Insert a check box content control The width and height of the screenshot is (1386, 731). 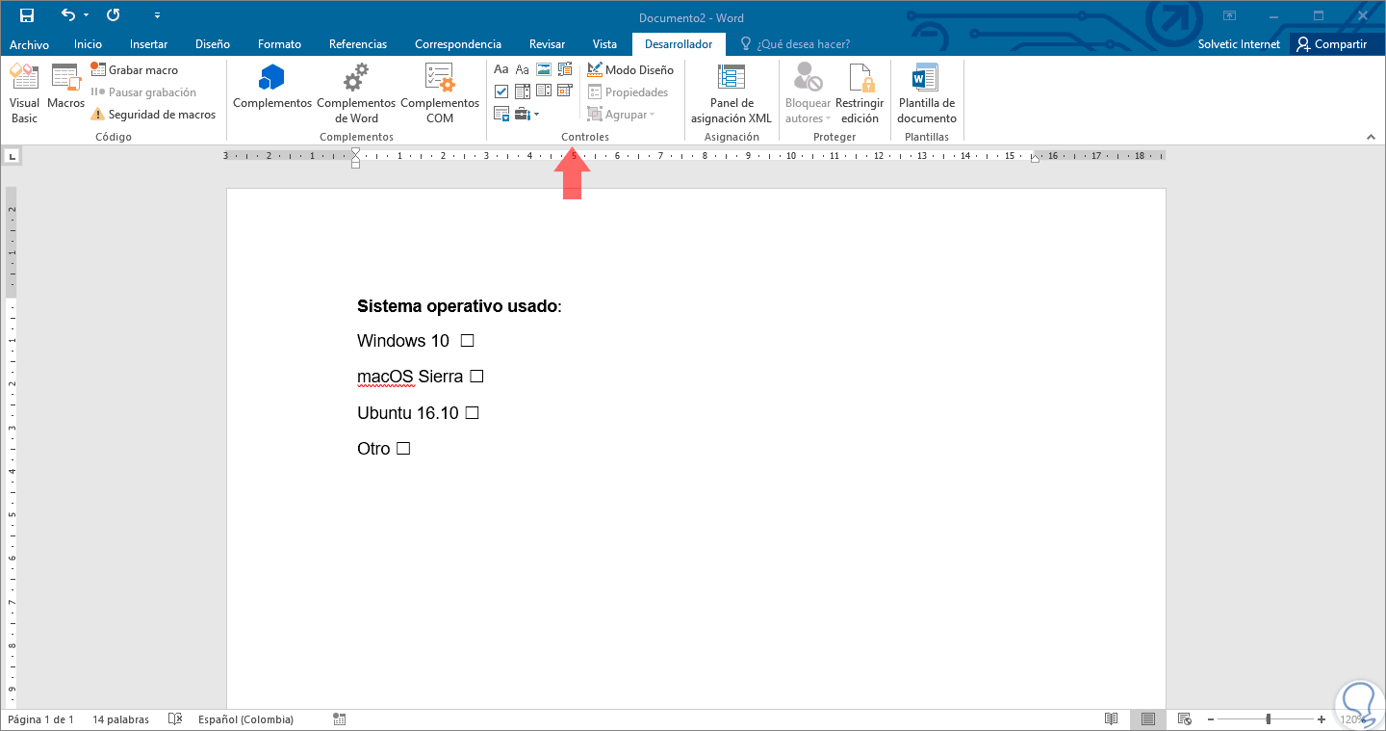501,91
